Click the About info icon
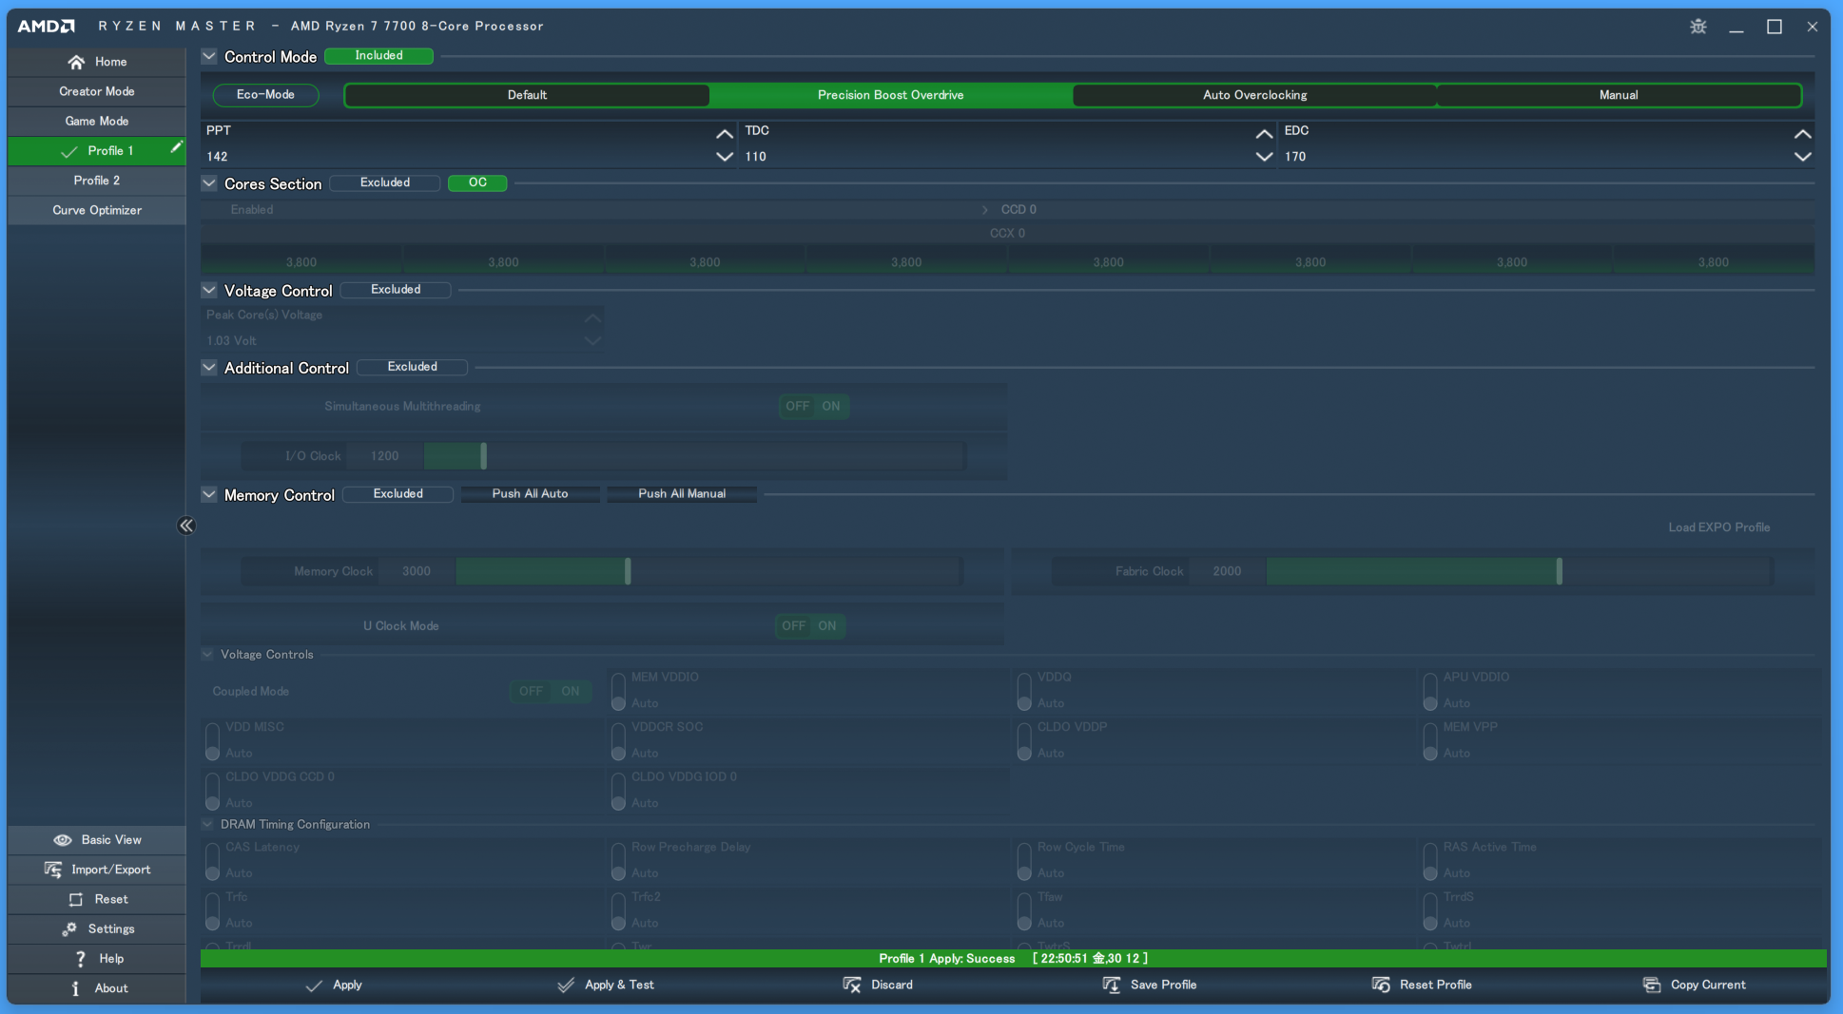 pyautogui.click(x=75, y=988)
